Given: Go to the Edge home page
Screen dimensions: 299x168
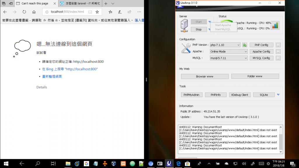Looking at the screenshot, I should click(34, 12).
